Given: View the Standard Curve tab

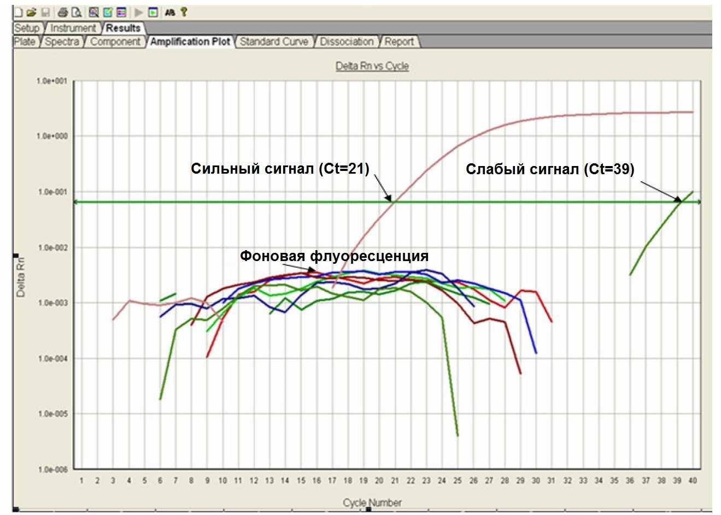Looking at the screenshot, I should [x=274, y=42].
